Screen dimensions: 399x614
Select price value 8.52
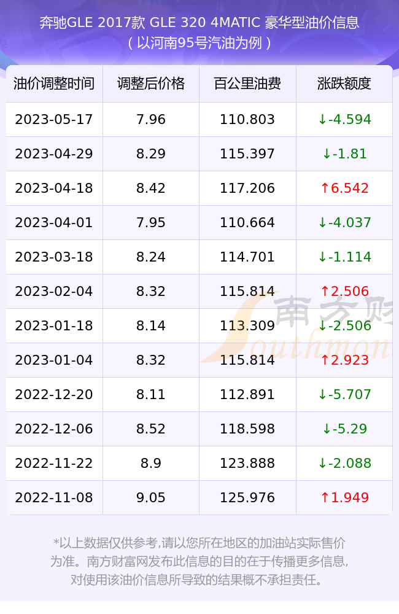tap(151, 429)
